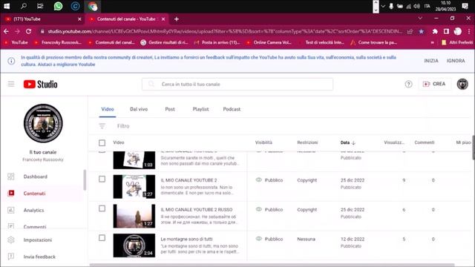Click the filter lines icon
The height and width of the screenshot is (267, 475).
pyautogui.click(x=102, y=126)
